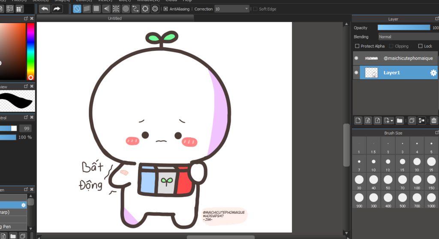The height and width of the screenshot is (239, 439).
Task: Enable circle snap with concentric rings icon
Action: click(x=126, y=9)
